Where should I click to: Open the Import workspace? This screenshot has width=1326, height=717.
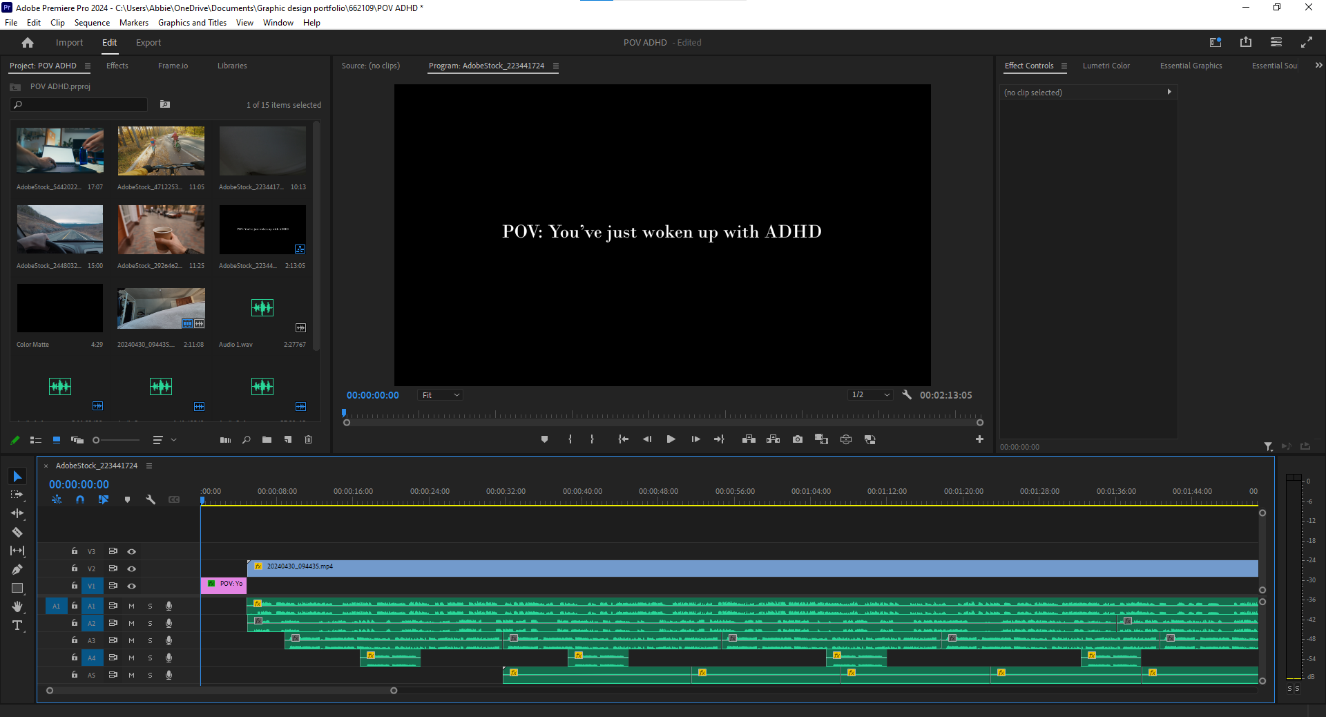(x=69, y=43)
